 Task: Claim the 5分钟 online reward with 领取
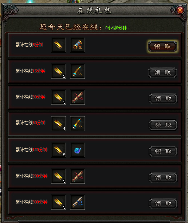tap(163, 46)
